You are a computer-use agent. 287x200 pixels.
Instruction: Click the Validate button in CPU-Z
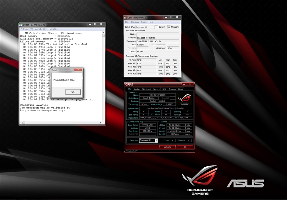168,147
